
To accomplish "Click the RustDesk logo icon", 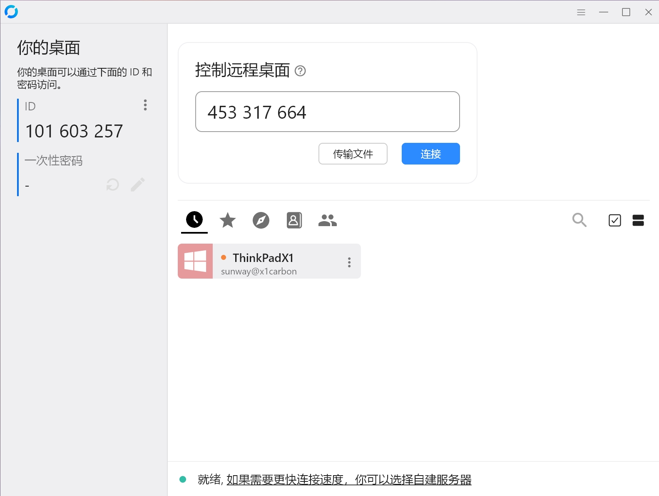I will click(11, 12).
